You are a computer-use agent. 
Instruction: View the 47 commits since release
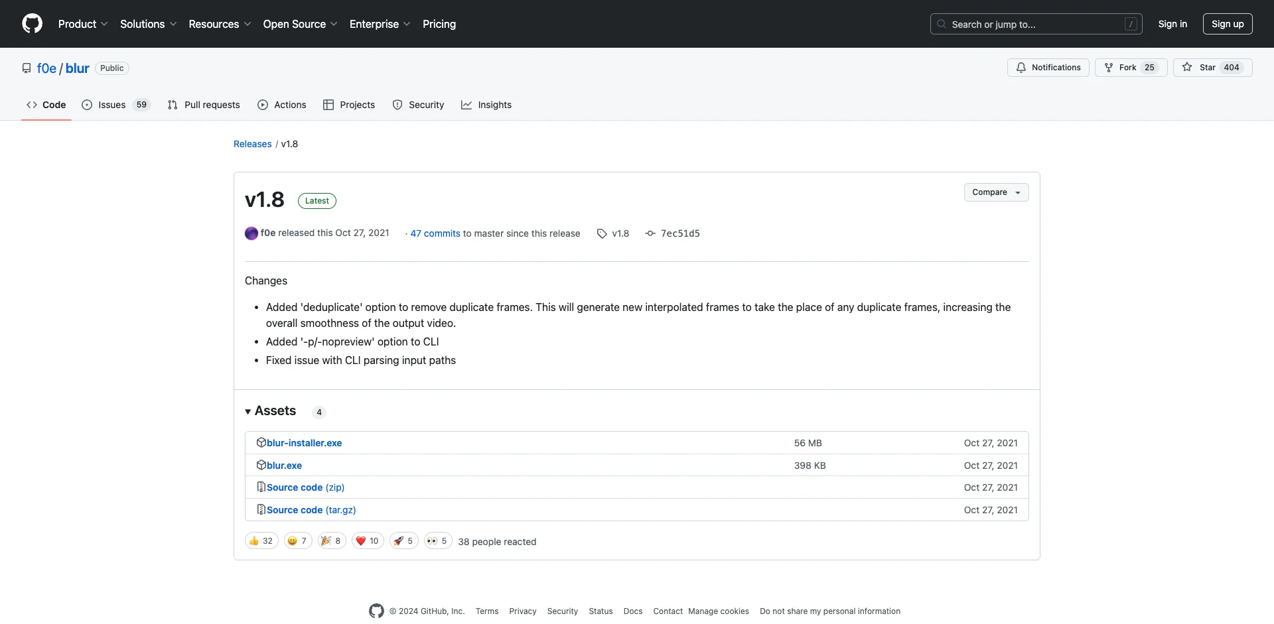click(435, 233)
